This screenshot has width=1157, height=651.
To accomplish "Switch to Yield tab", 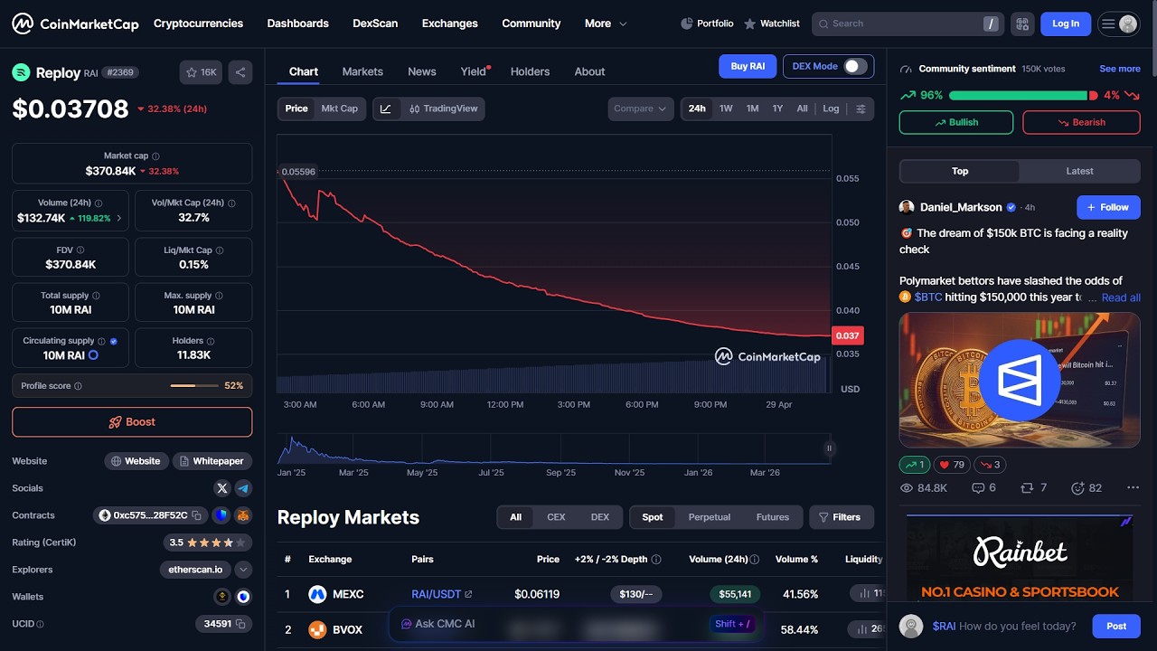I will coord(475,71).
